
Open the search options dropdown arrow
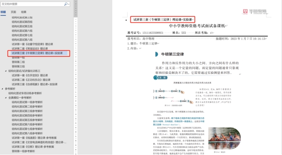tap(69, 4)
